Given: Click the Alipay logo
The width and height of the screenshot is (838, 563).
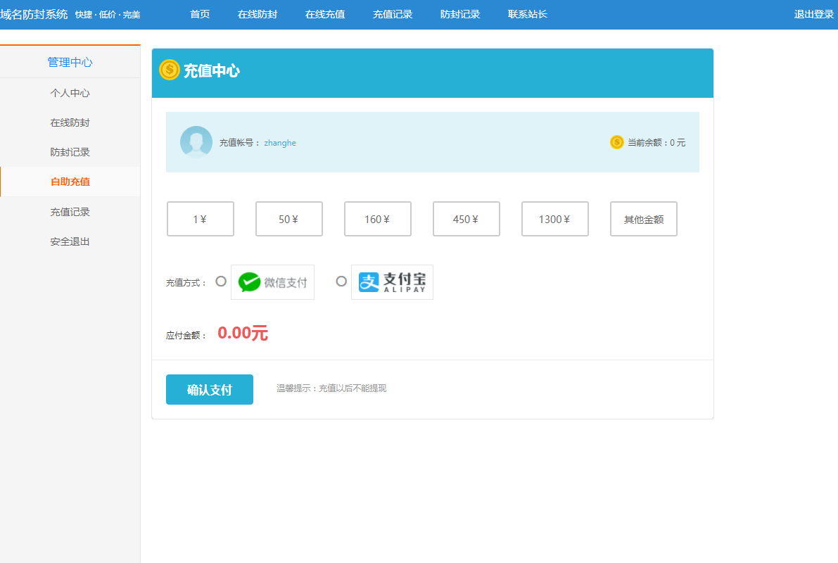Looking at the screenshot, I should click(393, 282).
